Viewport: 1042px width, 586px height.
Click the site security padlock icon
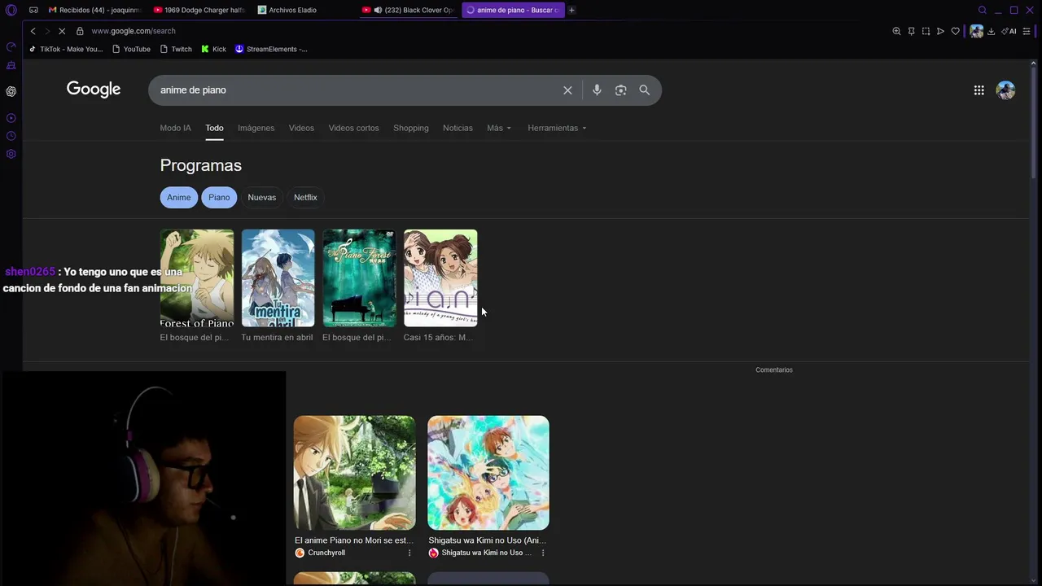click(x=80, y=31)
